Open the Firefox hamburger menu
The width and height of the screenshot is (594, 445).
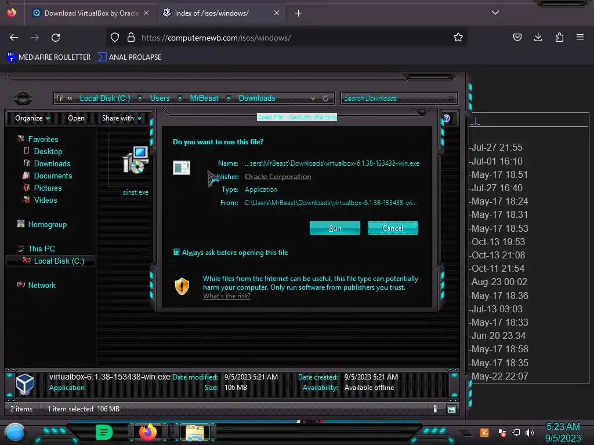click(x=580, y=37)
